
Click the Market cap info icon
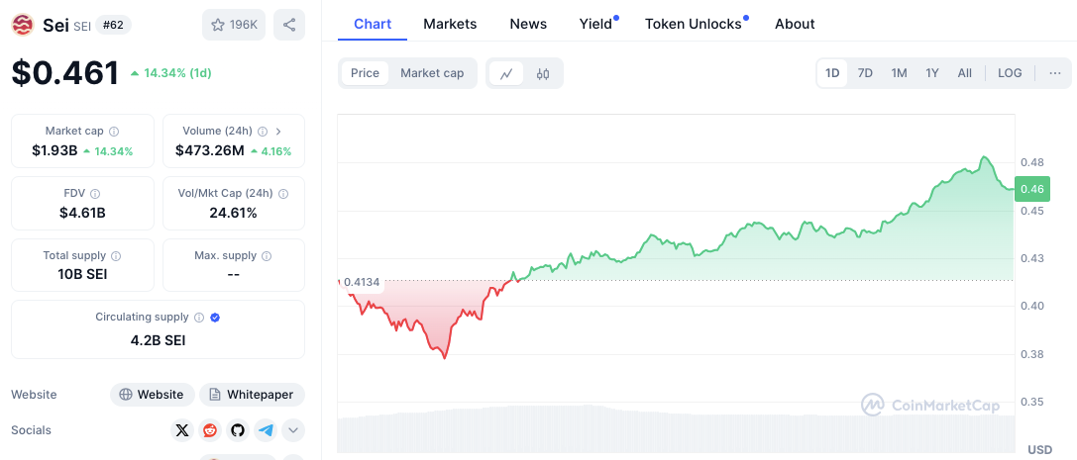coord(114,131)
